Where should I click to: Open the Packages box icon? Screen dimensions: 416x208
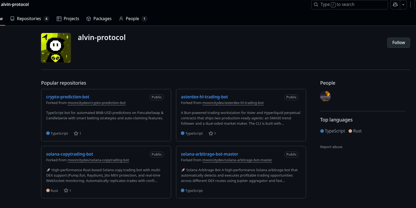point(88,19)
